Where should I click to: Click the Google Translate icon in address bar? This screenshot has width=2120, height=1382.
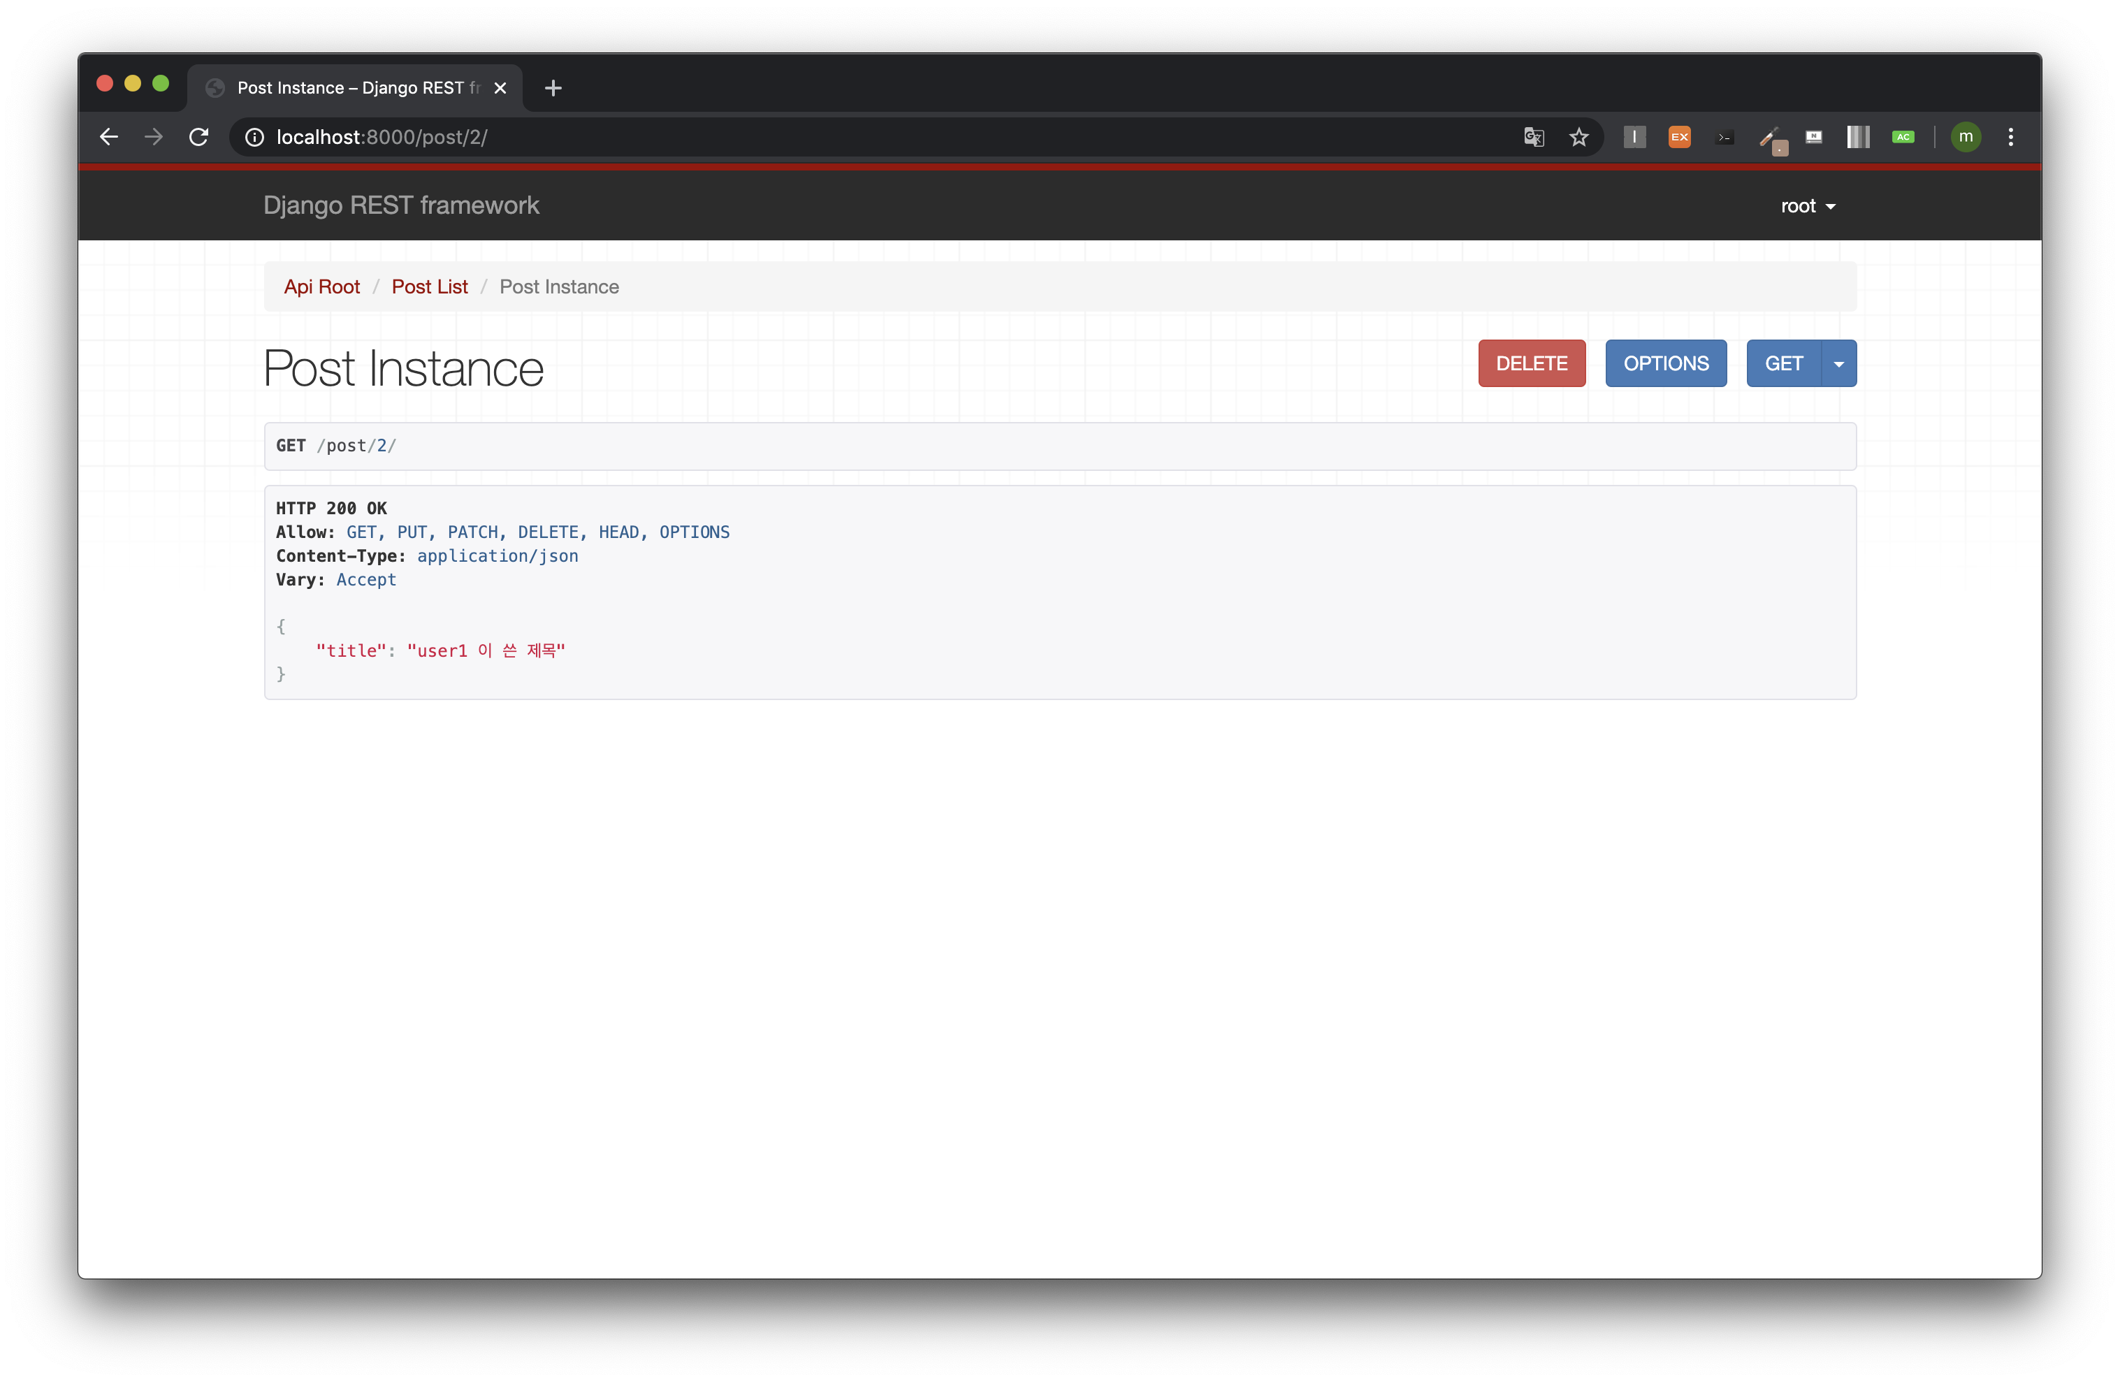1533,137
